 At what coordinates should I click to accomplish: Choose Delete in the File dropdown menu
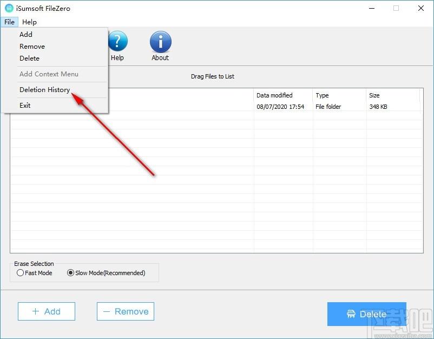point(29,58)
